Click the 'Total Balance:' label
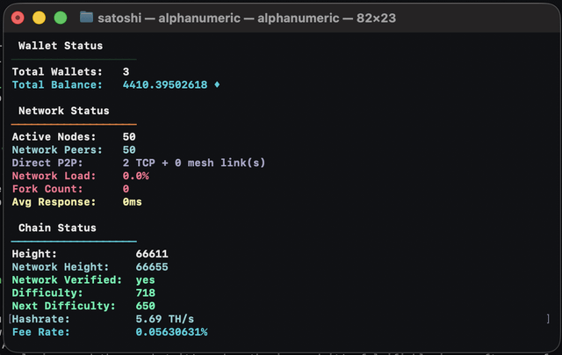This screenshot has height=355, width=562. point(57,85)
